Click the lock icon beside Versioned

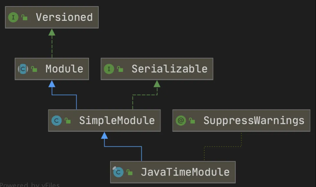pyautogui.click(x=24, y=18)
